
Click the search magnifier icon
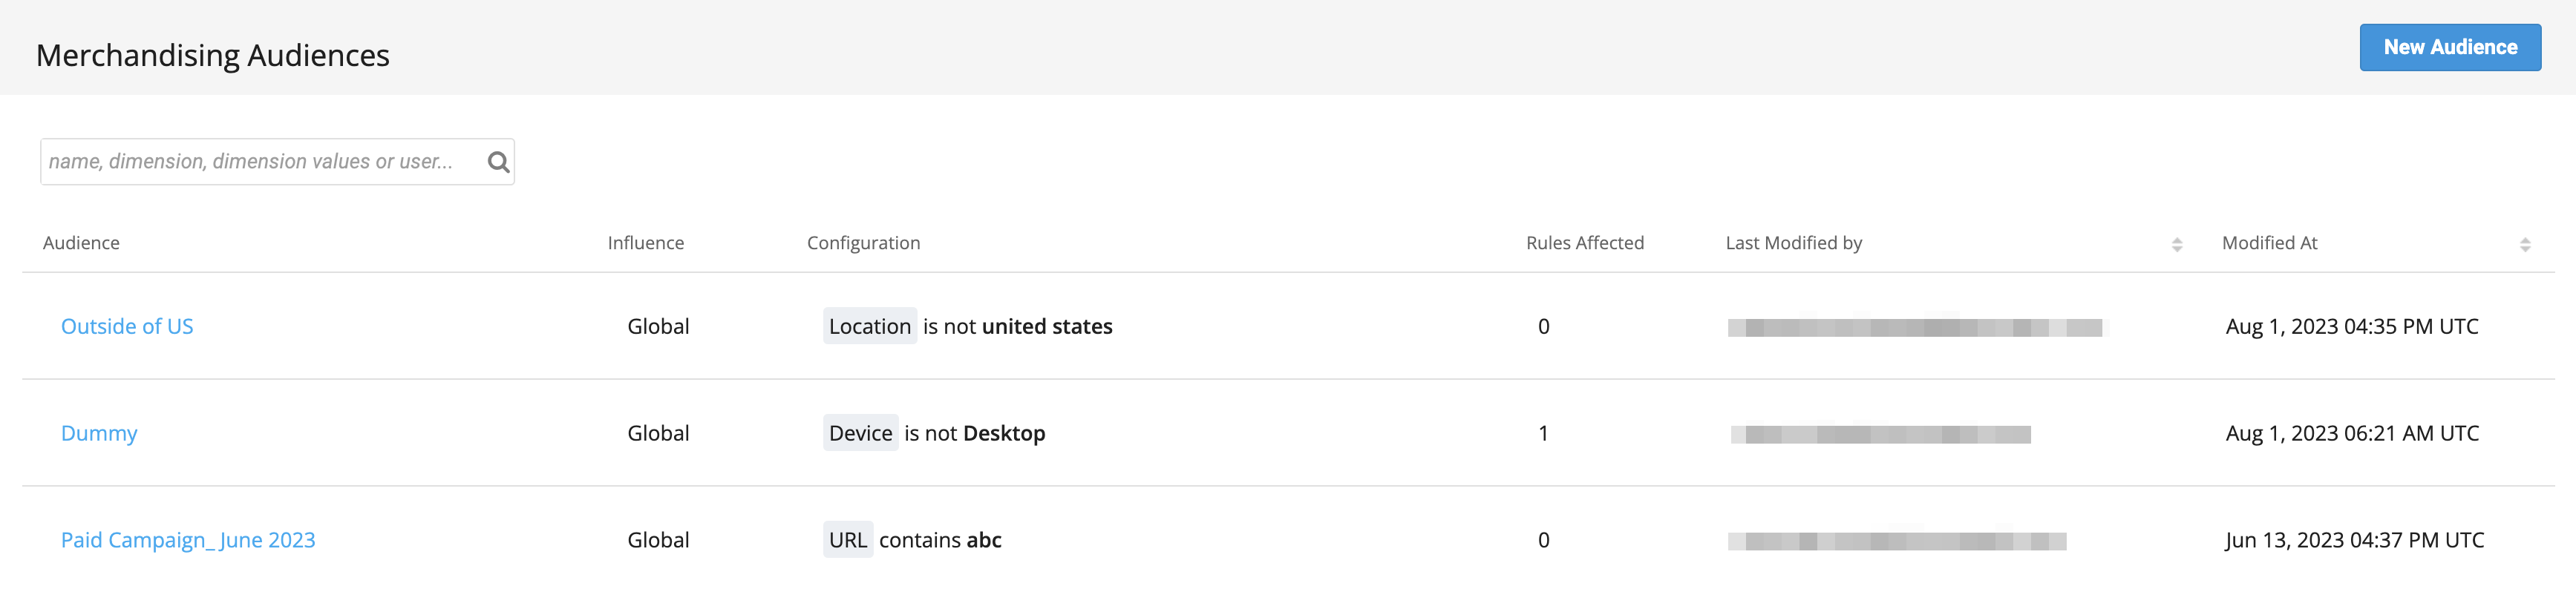point(498,162)
